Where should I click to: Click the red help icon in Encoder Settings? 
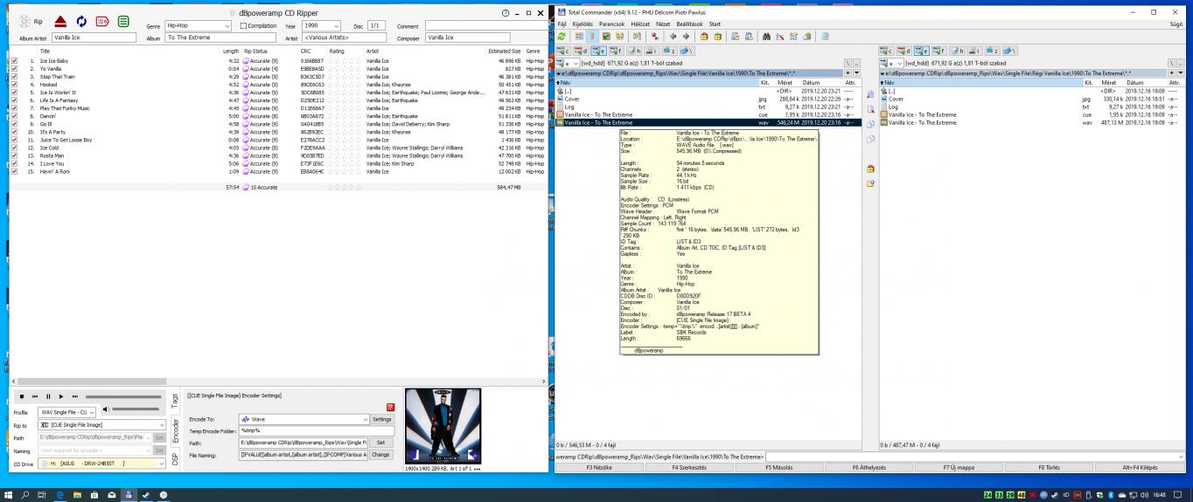pos(390,407)
